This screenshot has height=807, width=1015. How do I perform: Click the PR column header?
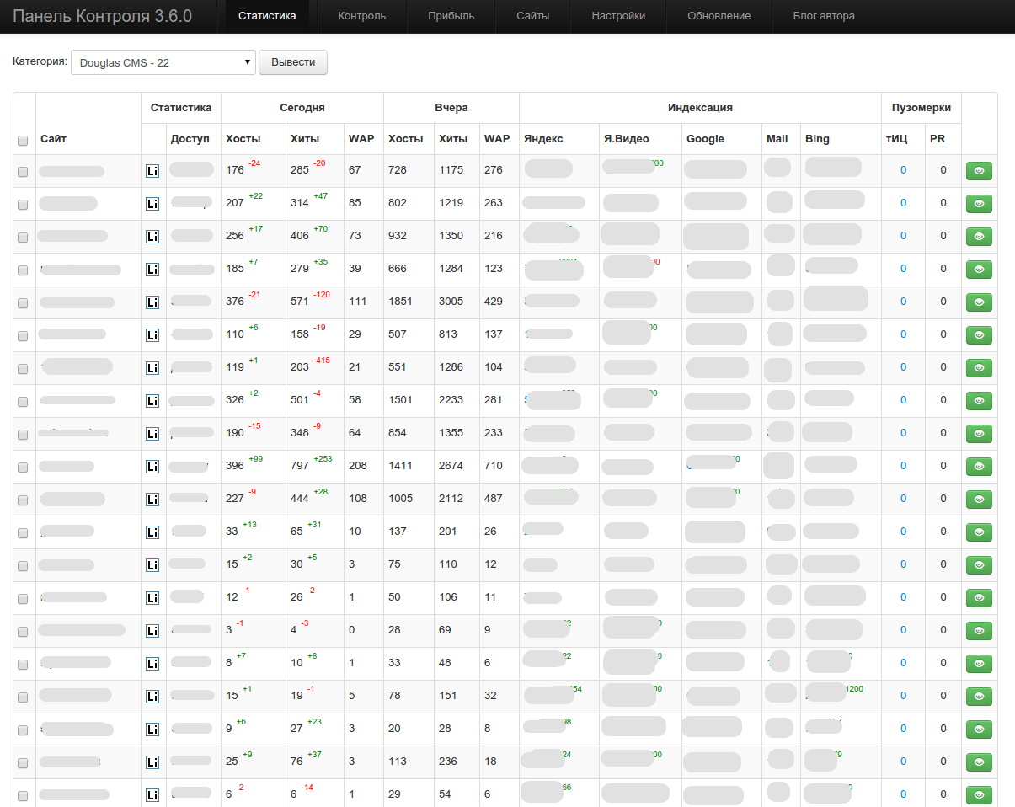pyautogui.click(x=938, y=139)
